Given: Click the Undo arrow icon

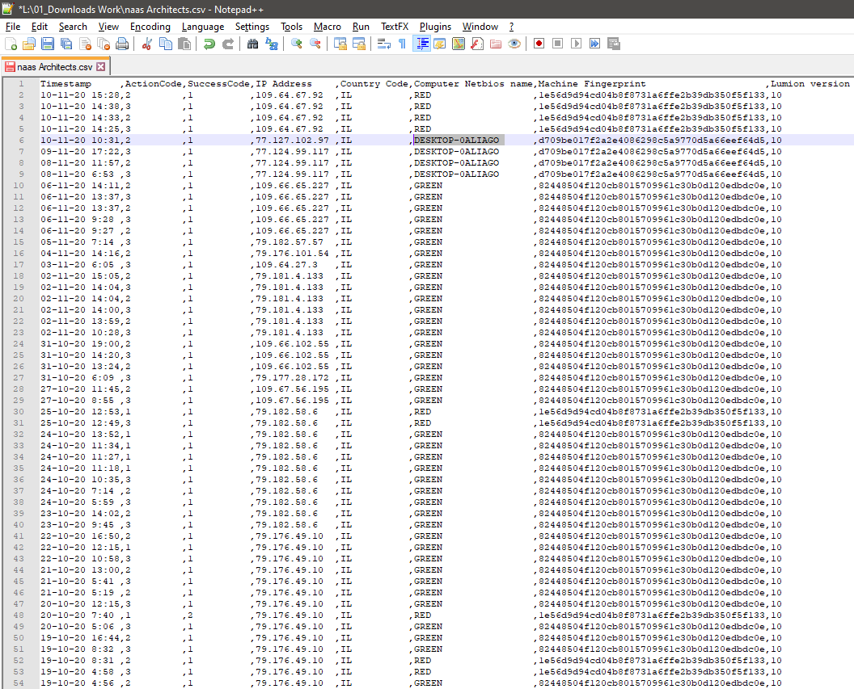Looking at the screenshot, I should tap(209, 44).
